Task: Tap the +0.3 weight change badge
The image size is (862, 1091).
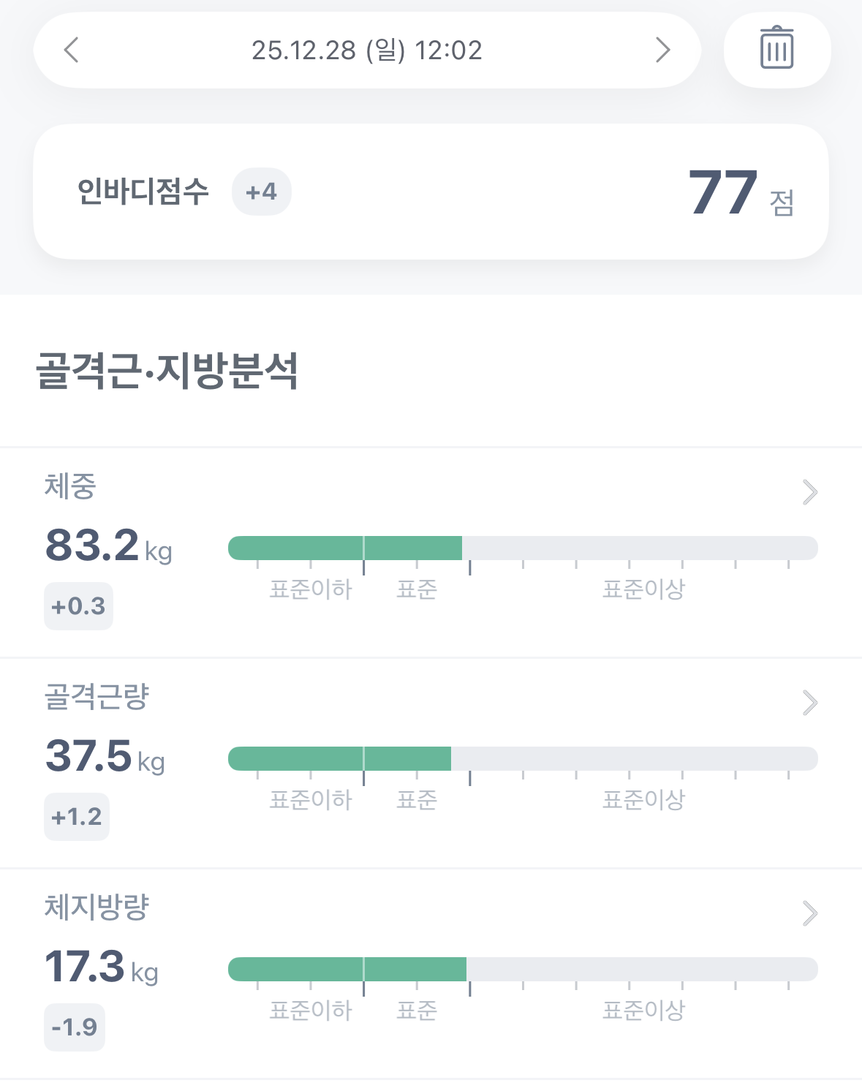Action: (x=78, y=606)
